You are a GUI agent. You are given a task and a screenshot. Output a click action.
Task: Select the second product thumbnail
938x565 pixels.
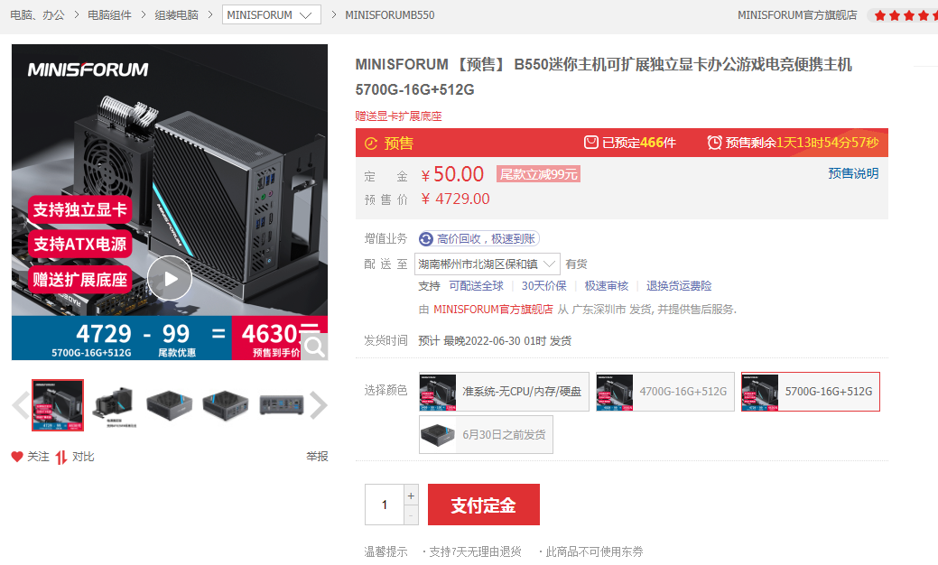pos(114,405)
